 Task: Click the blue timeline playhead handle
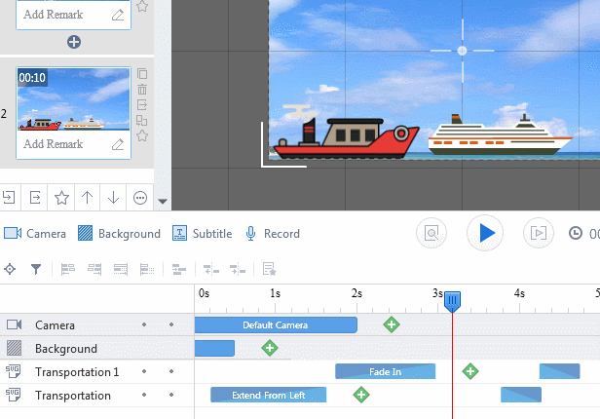click(452, 303)
